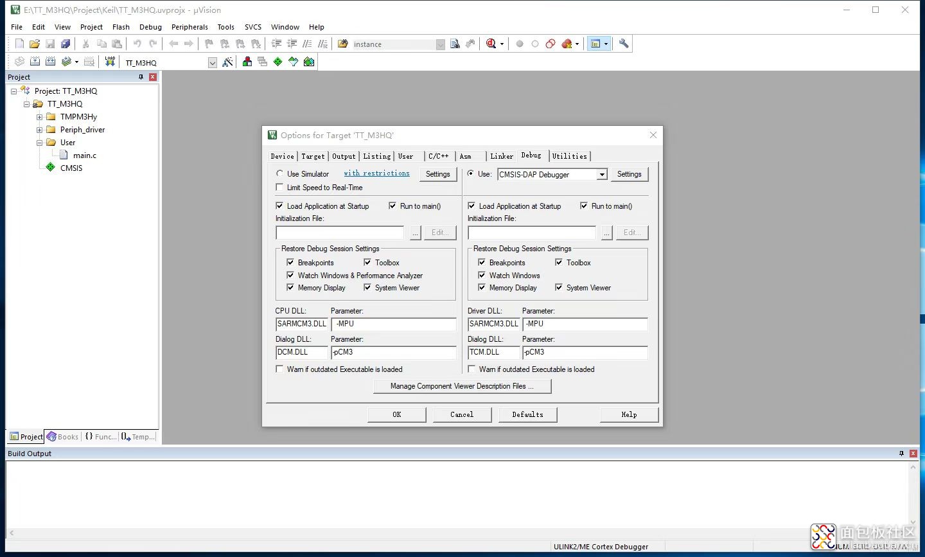Viewport: 925px width, 557px height.
Task: Open Settings for CMSIS-DAP Debugger
Action: click(x=630, y=174)
